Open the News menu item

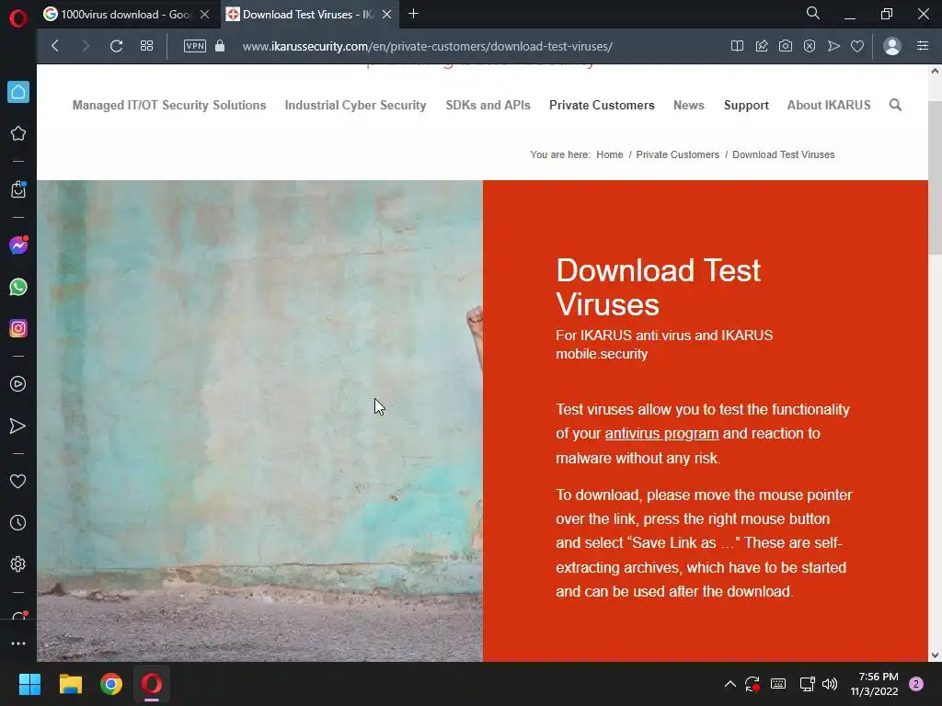pyautogui.click(x=688, y=105)
